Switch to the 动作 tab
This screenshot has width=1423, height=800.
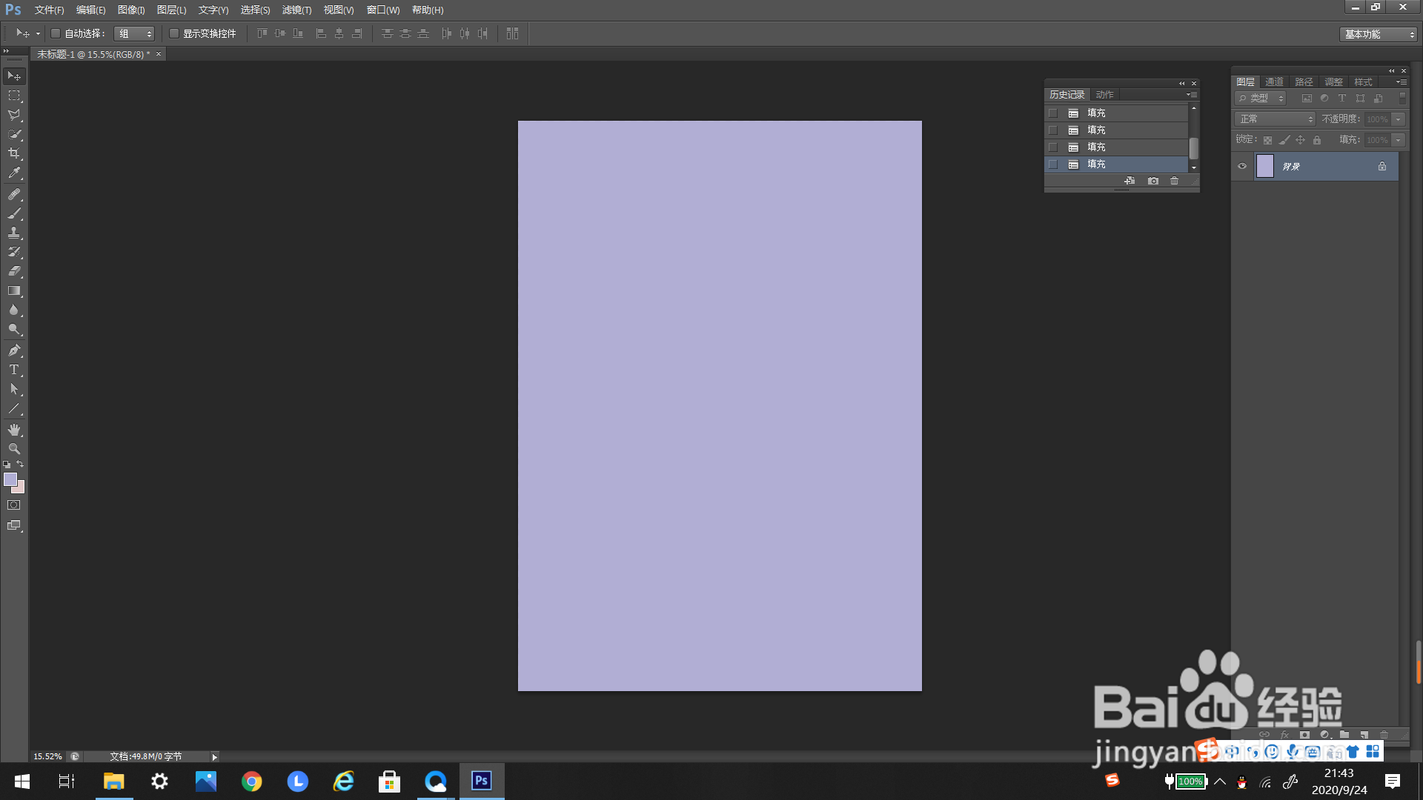click(1104, 95)
